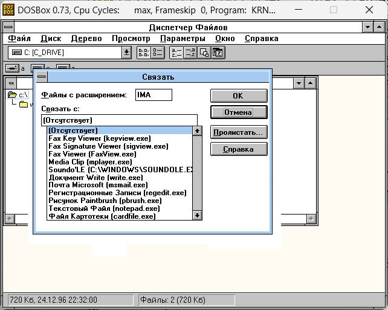Image resolution: width=388 pixels, height=310 pixels.
Task: Open the Параметры menu
Action: coord(183,39)
